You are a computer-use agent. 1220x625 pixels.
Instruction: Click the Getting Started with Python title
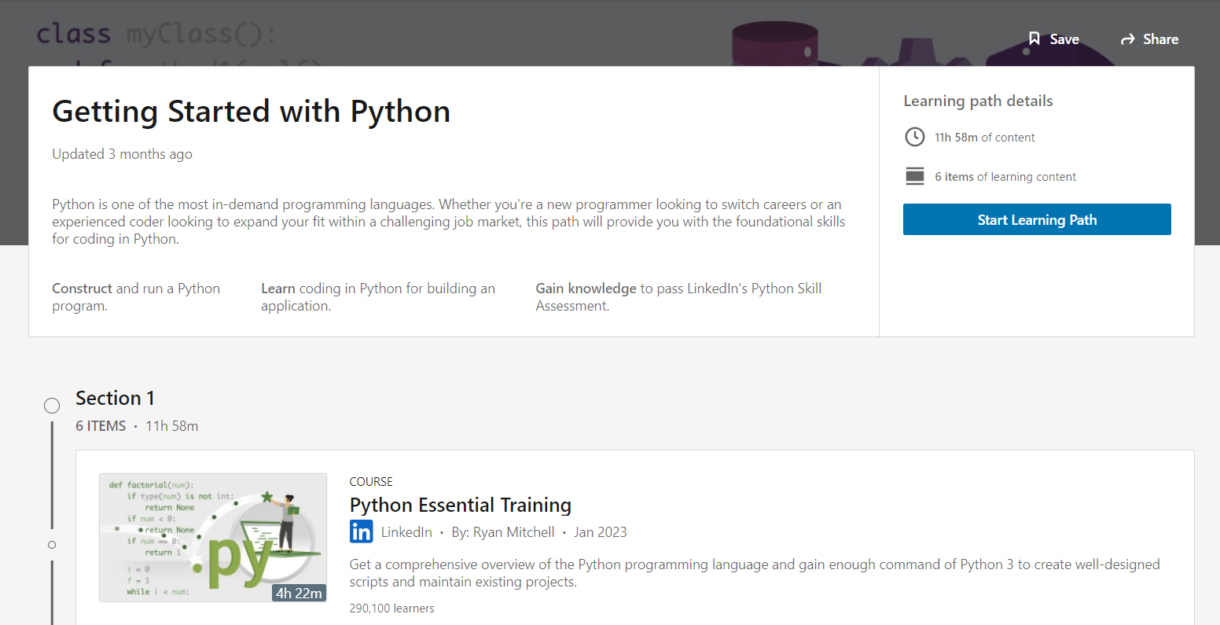[x=252, y=112]
